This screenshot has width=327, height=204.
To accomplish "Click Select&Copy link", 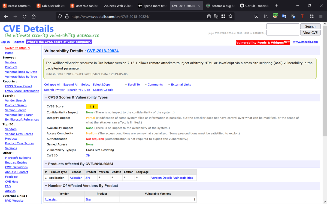I will coord(102,85).
